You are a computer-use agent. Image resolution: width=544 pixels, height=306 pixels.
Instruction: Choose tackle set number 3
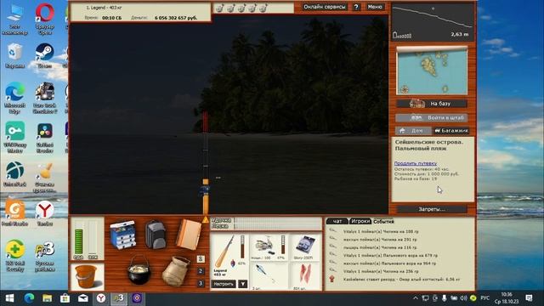tap(201, 283)
